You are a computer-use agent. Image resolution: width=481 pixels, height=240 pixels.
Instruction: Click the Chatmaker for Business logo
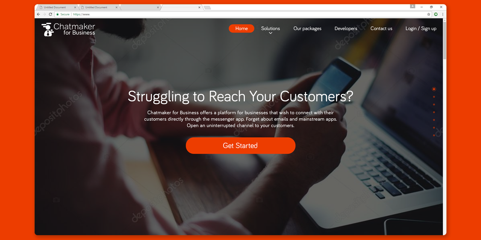68,29
